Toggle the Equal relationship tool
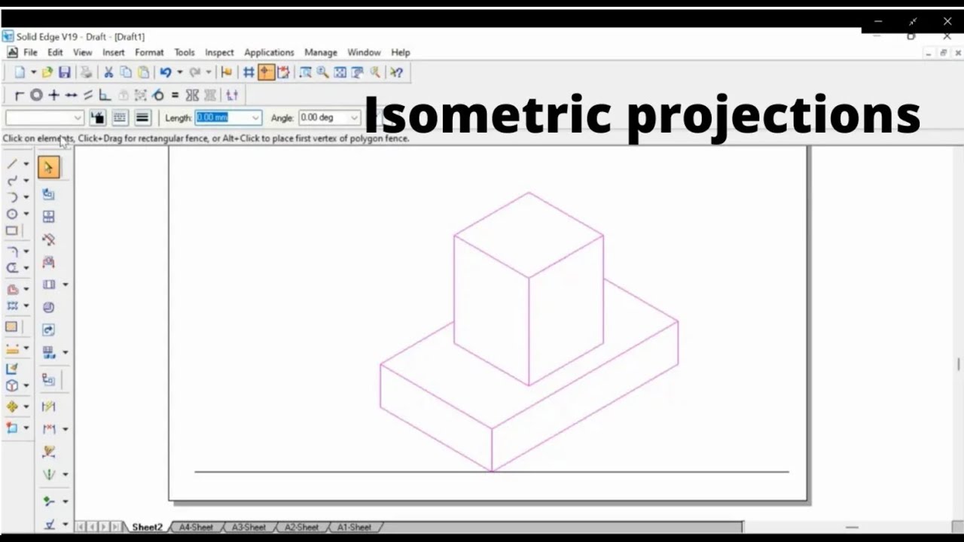This screenshot has height=542, width=964. (175, 95)
